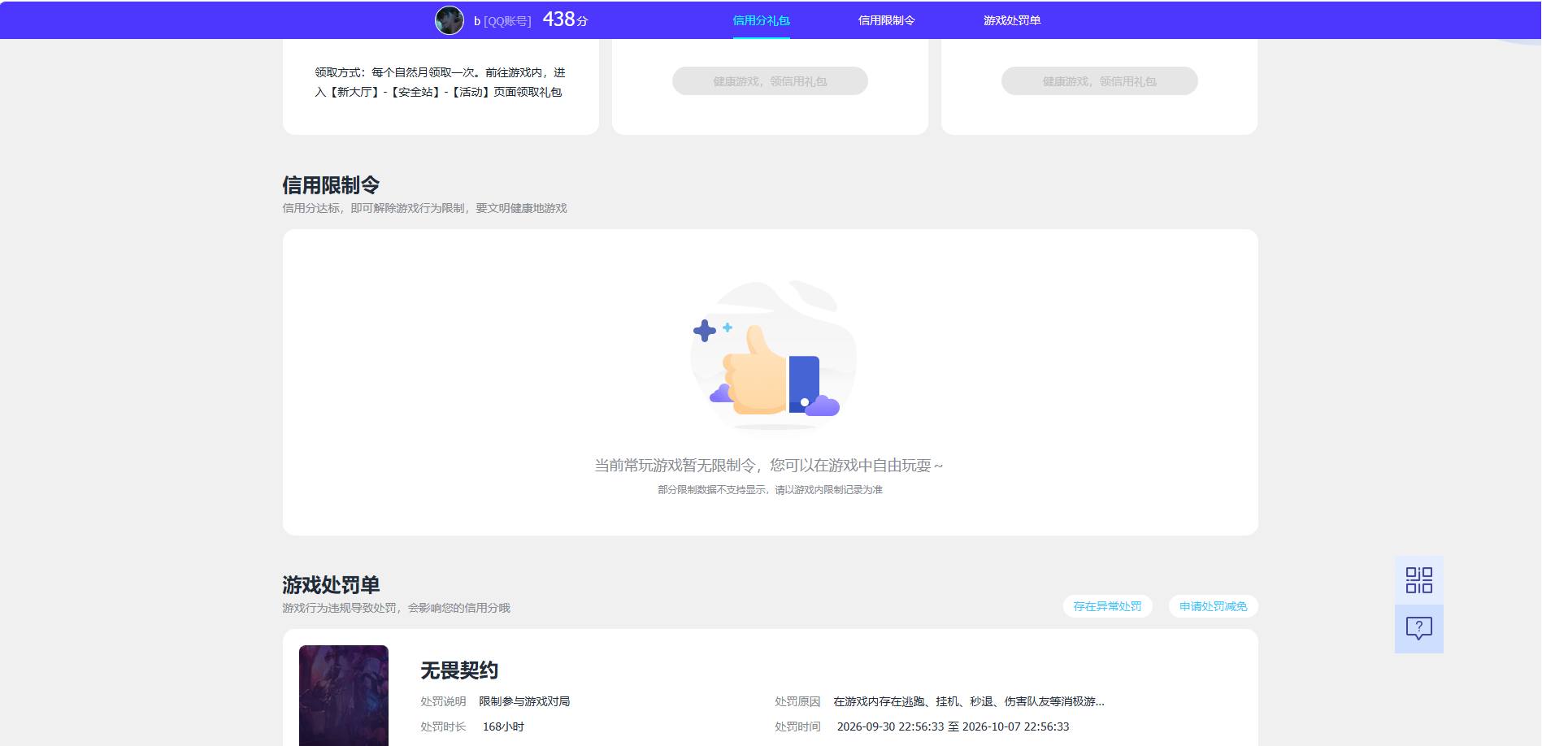Screen dimensions: 1542x746
Task: Switch to 信用限制令 tab
Action: pyautogui.click(x=887, y=20)
